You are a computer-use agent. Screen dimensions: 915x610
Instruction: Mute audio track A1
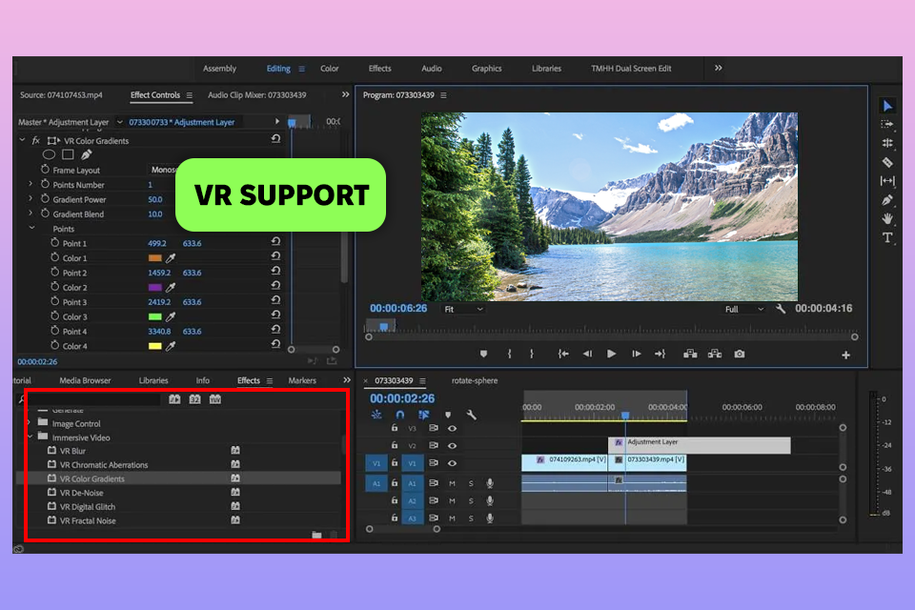(x=452, y=483)
